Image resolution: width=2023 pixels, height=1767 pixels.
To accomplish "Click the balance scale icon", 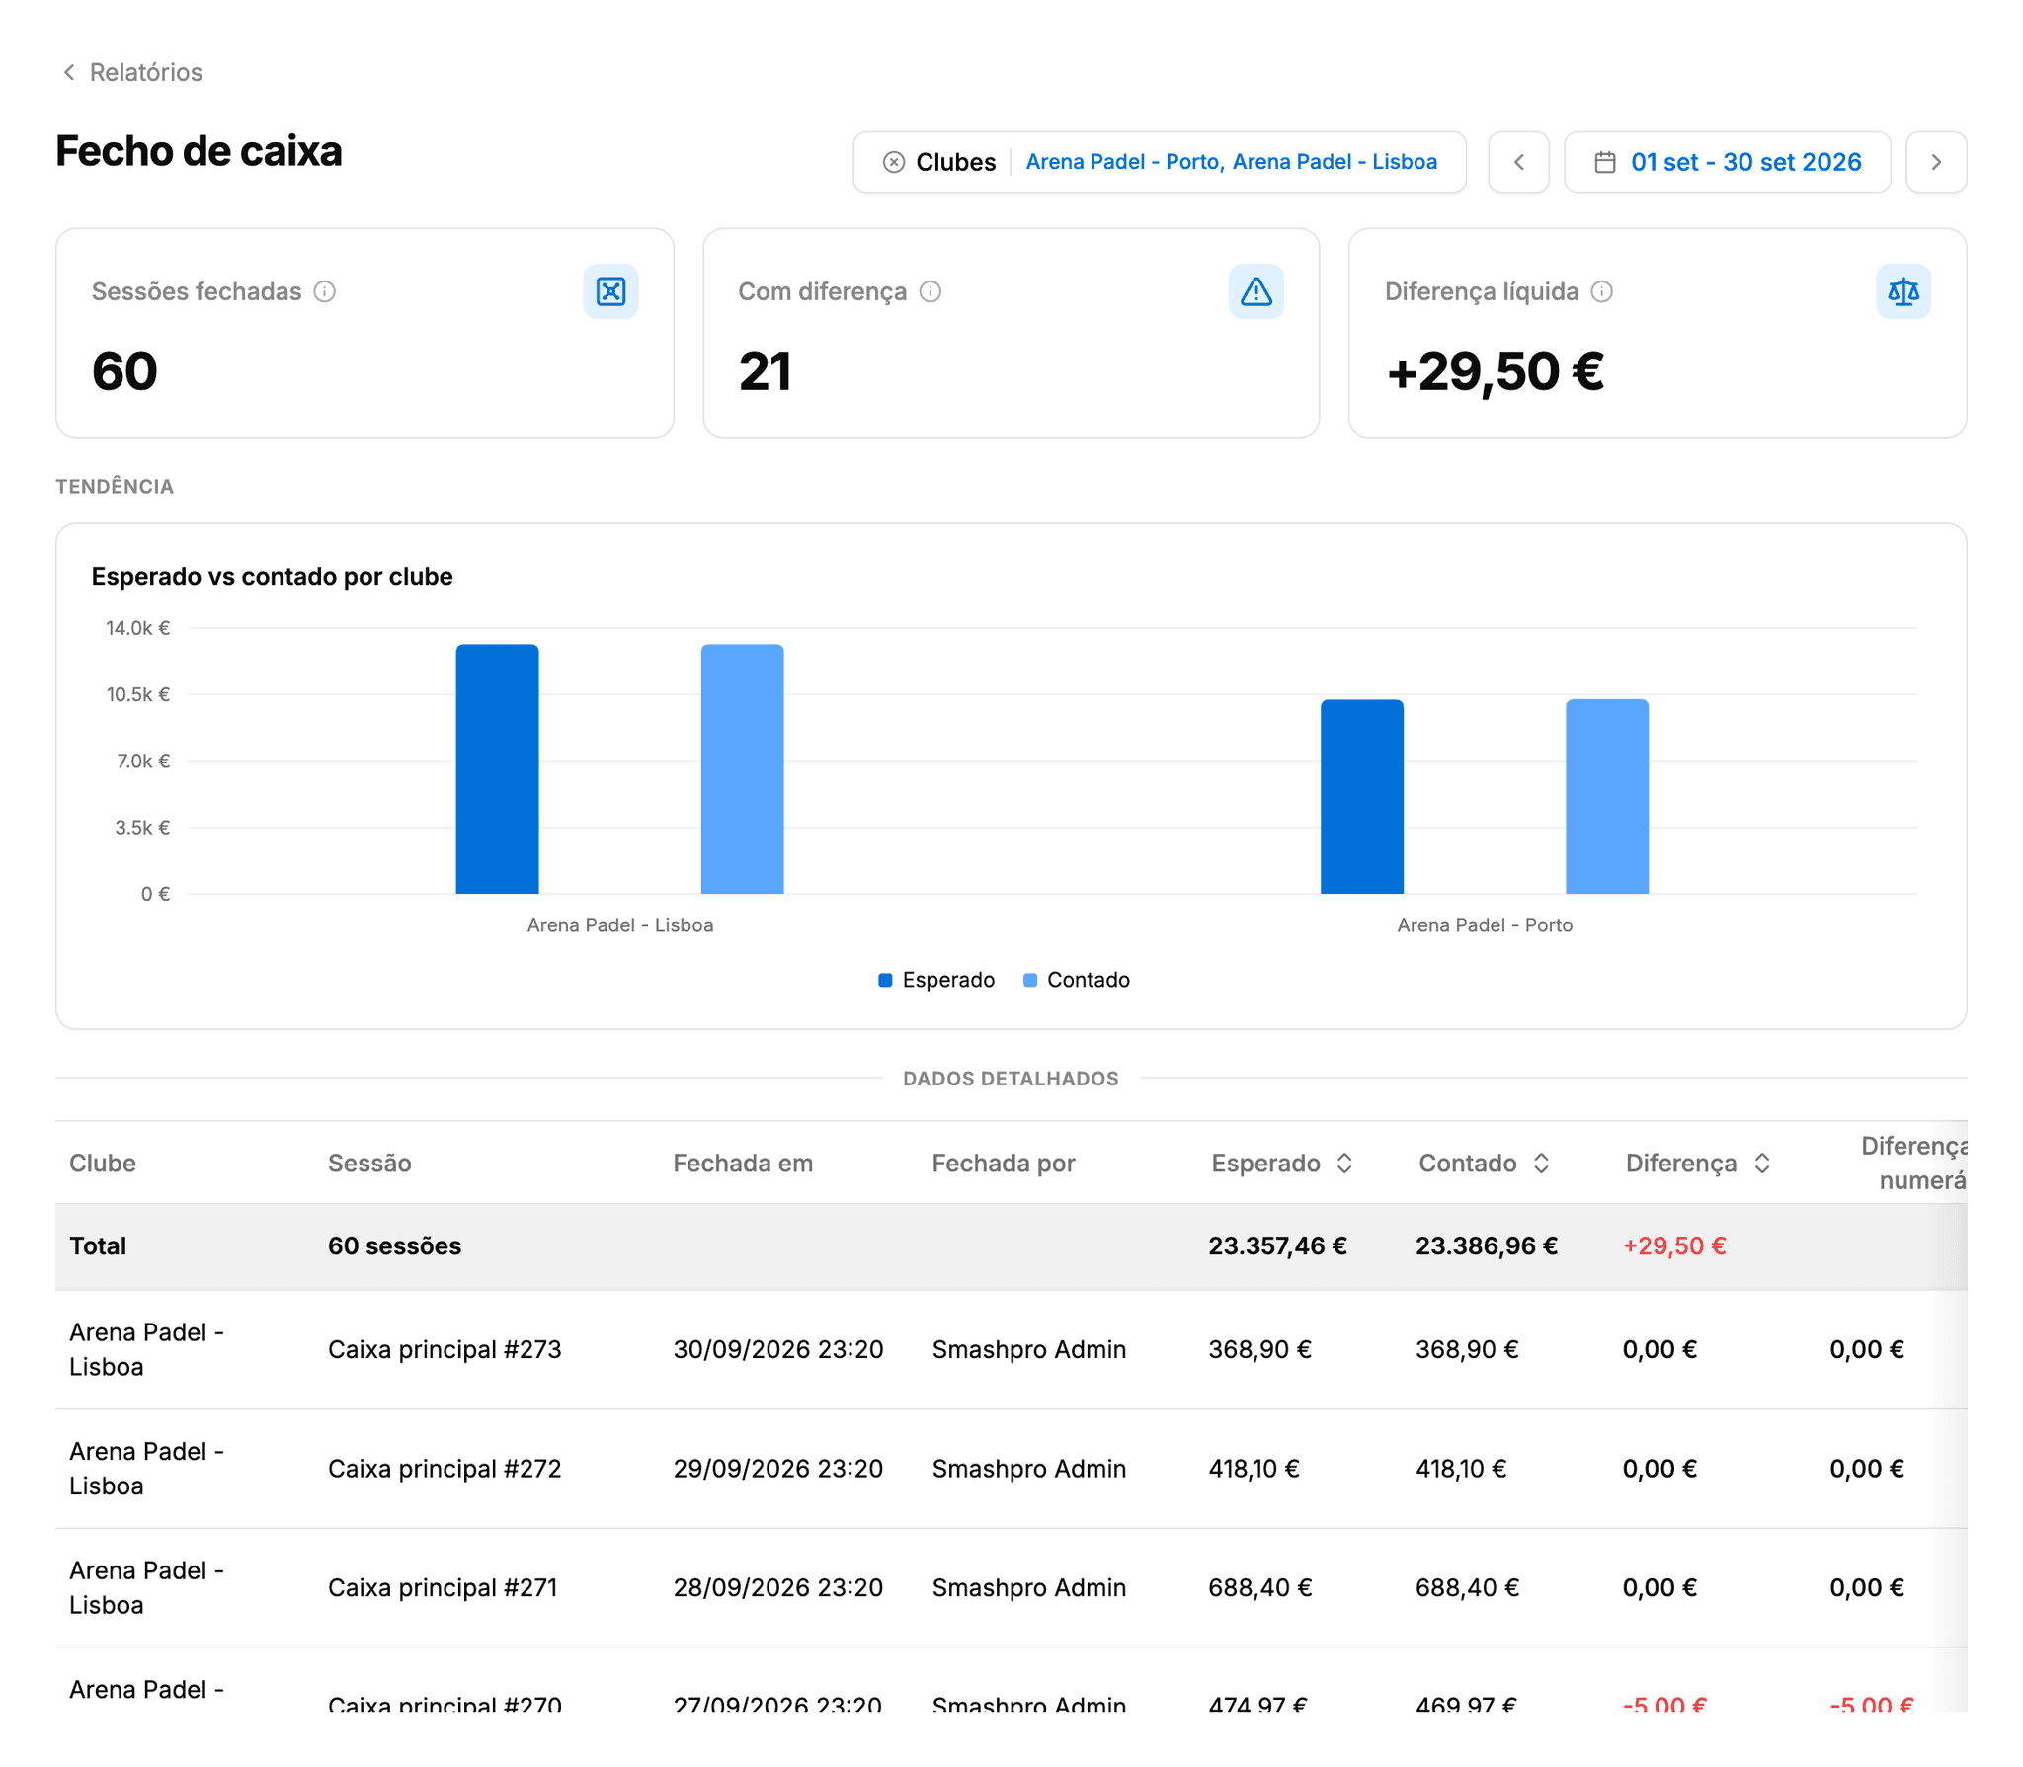I will [x=1902, y=291].
